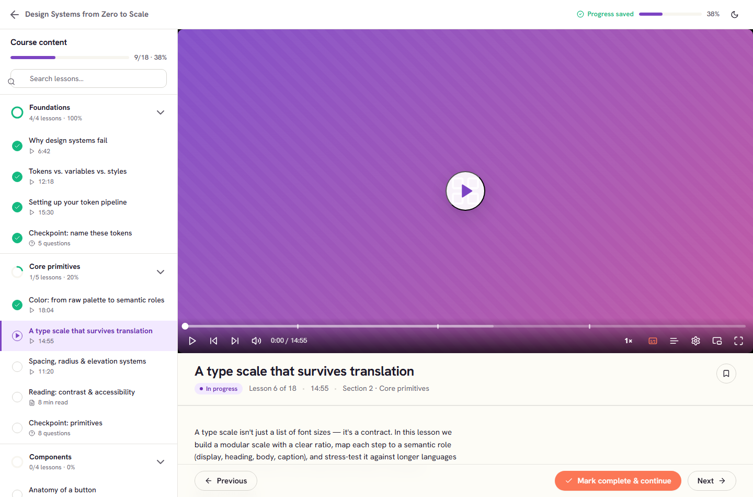Click the course title in header
The width and height of the screenshot is (753, 497).
pyautogui.click(x=87, y=14)
